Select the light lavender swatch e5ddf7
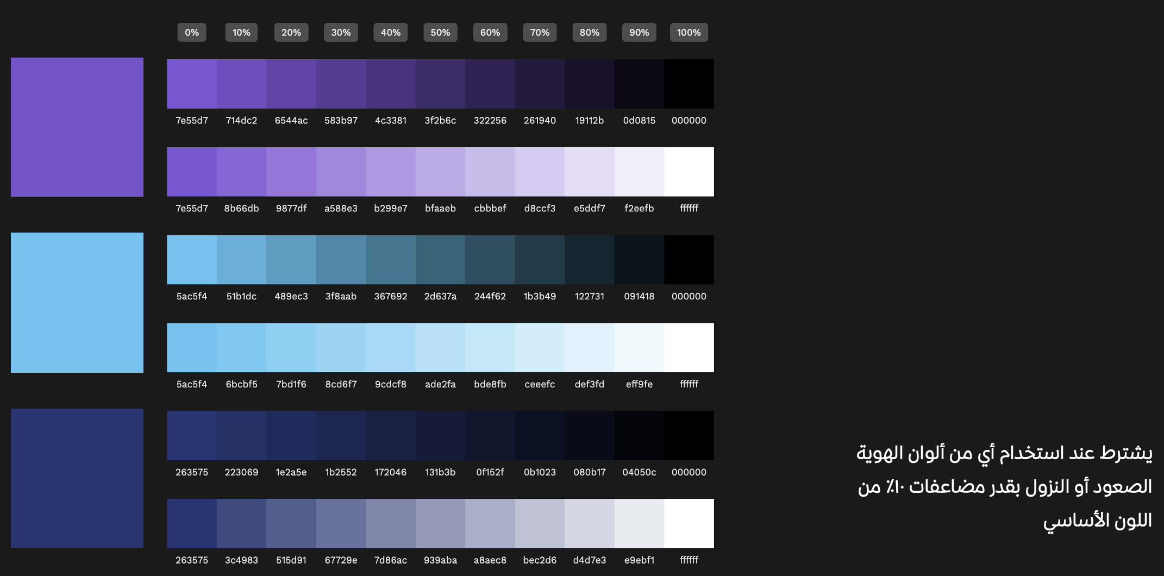The height and width of the screenshot is (576, 1164). click(x=590, y=172)
